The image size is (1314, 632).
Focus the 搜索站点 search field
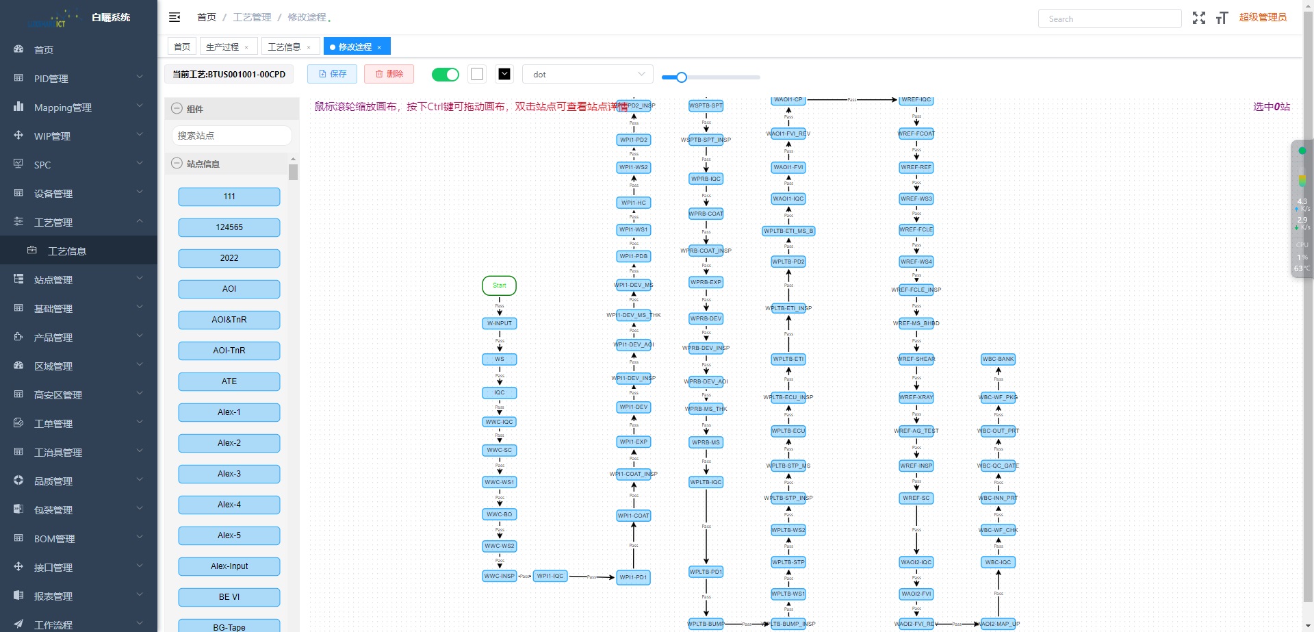tap(232, 136)
